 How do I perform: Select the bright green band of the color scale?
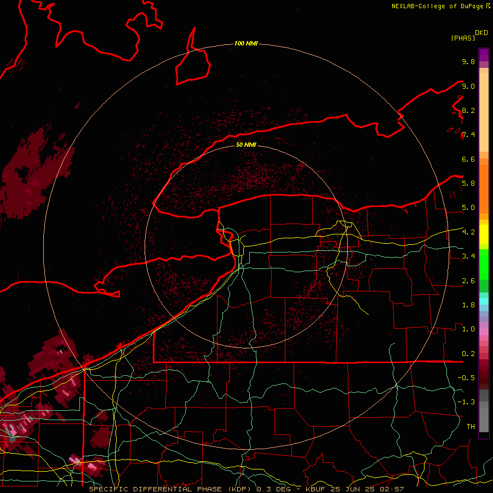tap(484, 264)
